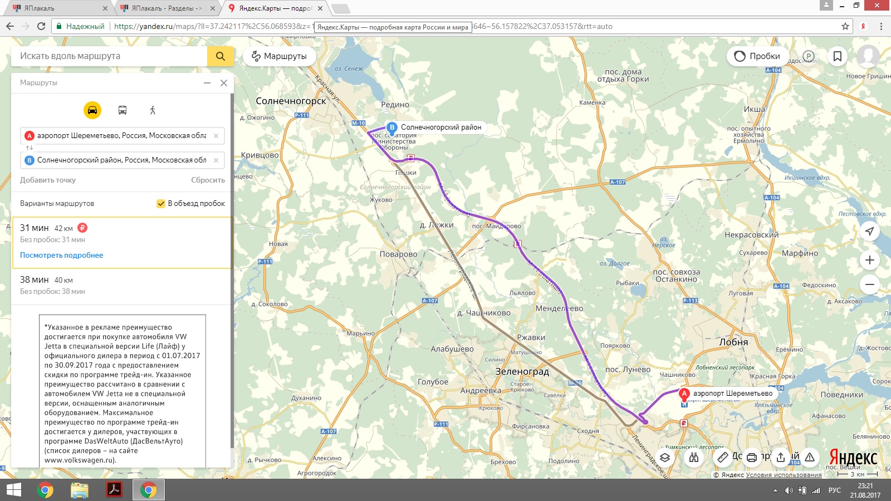Select the 38 мин 40 км route option
The height and width of the screenshot is (501, 891).
pyautogui.click(x=121, y=286)
